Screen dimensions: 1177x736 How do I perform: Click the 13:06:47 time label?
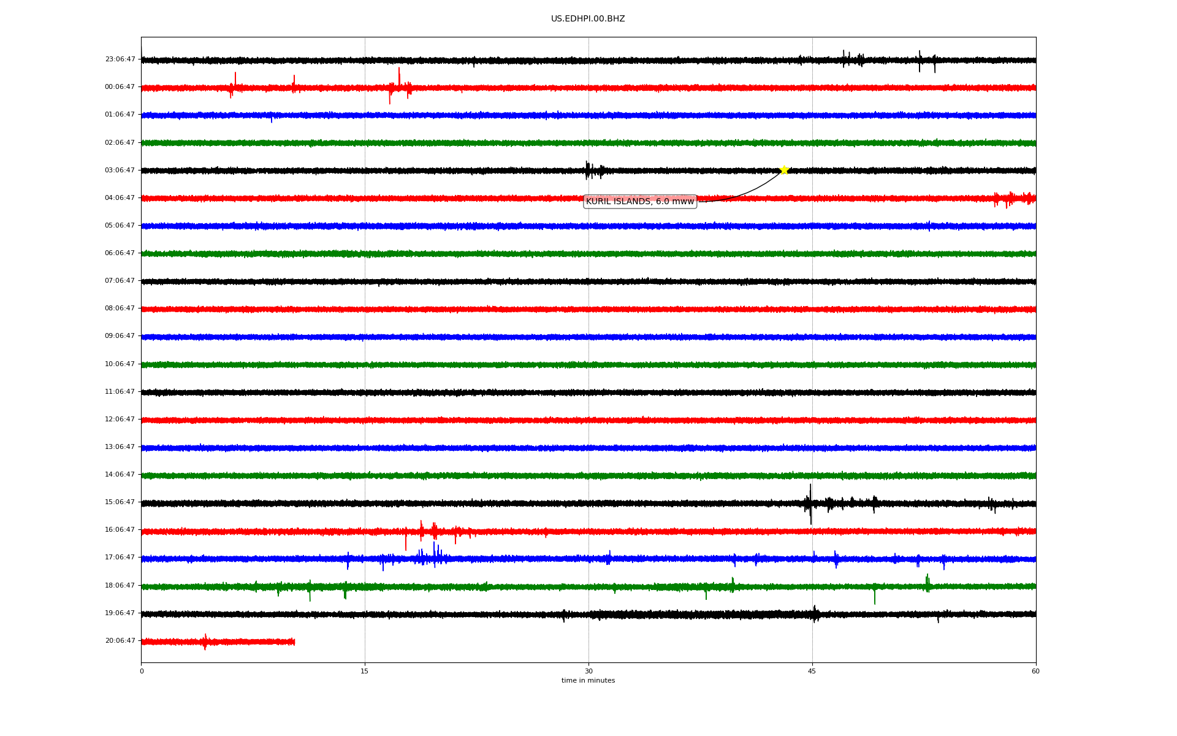[x=120, y=447]
